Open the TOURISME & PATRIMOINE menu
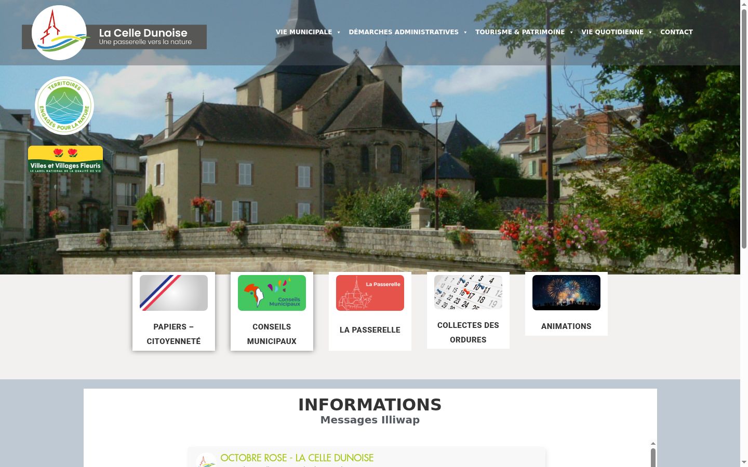Image resolution: width=748 pixels, height=467 pixels. point(520,32)
